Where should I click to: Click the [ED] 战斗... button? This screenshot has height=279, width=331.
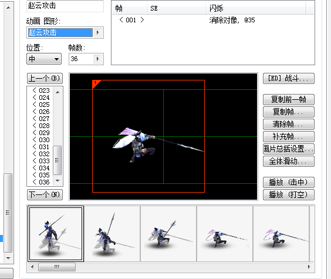(289, 79)
